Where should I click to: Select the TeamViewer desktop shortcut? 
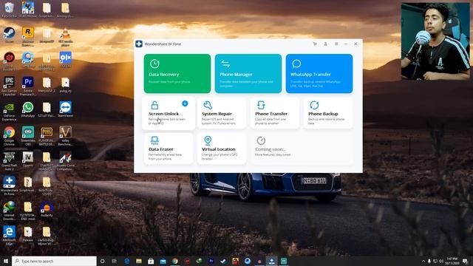(x=65, y=109)
